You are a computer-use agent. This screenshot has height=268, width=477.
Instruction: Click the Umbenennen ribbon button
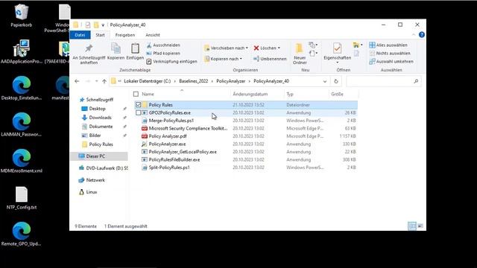click(270, 59)
